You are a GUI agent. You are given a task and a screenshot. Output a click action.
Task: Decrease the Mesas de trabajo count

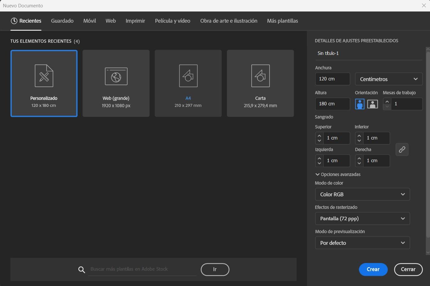(x=387, y=107)
